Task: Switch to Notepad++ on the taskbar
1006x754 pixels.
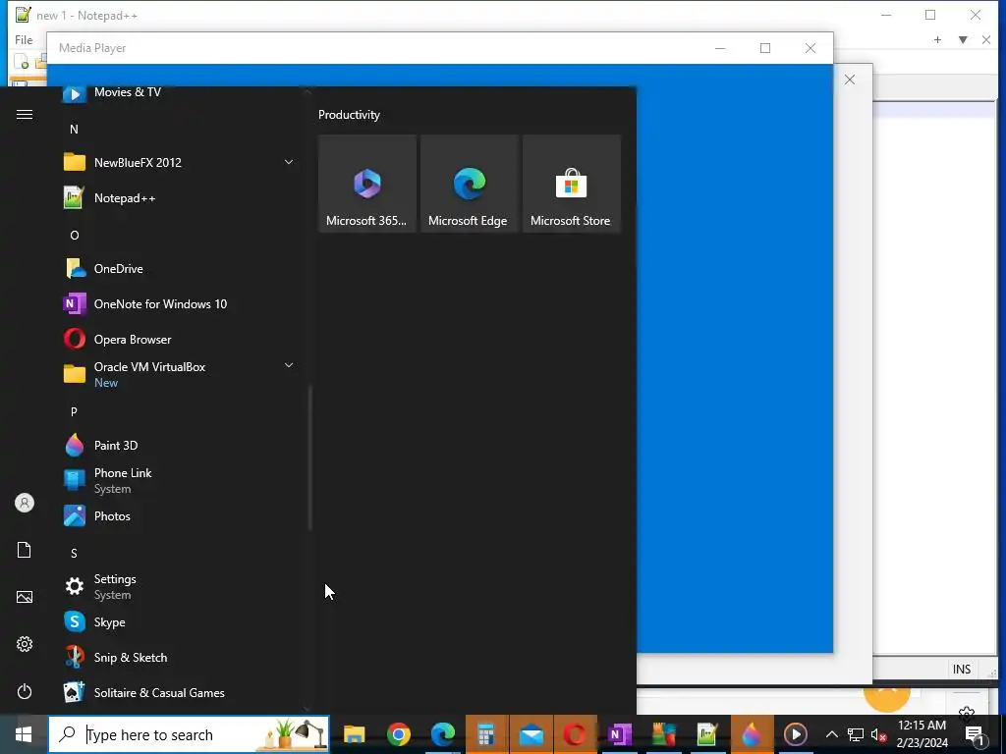Action: click(707, 734)
